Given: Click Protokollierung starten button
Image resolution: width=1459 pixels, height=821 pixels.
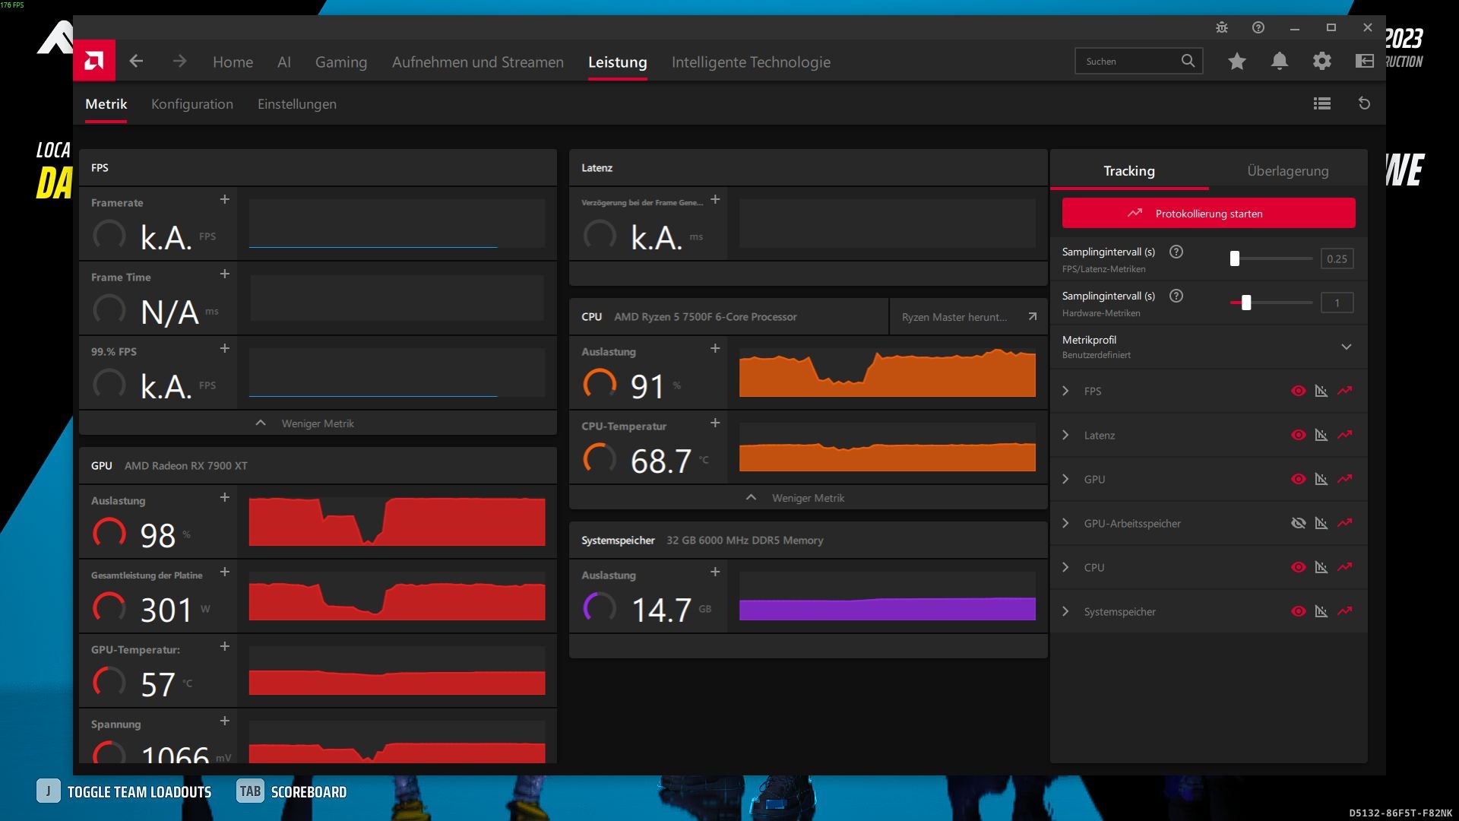Looking at the screenshot, I should coord(1208,214).
